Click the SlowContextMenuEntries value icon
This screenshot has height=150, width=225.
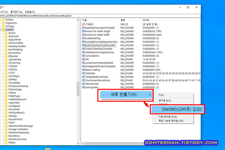[83, 80]
